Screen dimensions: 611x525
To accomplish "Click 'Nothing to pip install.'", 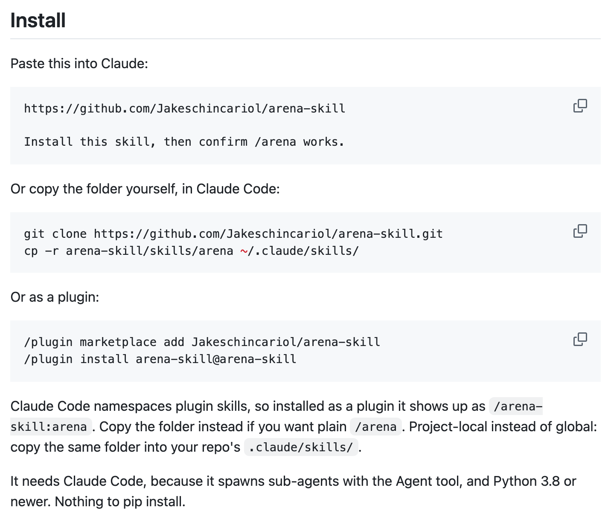I will pos(120,502).
